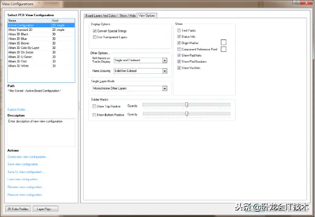Viewport: 315px width, 217px height.
Task: Enable Use Transparent Layers option
Action: (x=95, y=37)
